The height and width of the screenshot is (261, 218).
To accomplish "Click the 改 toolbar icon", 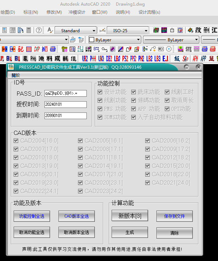I will click(198, 30).
